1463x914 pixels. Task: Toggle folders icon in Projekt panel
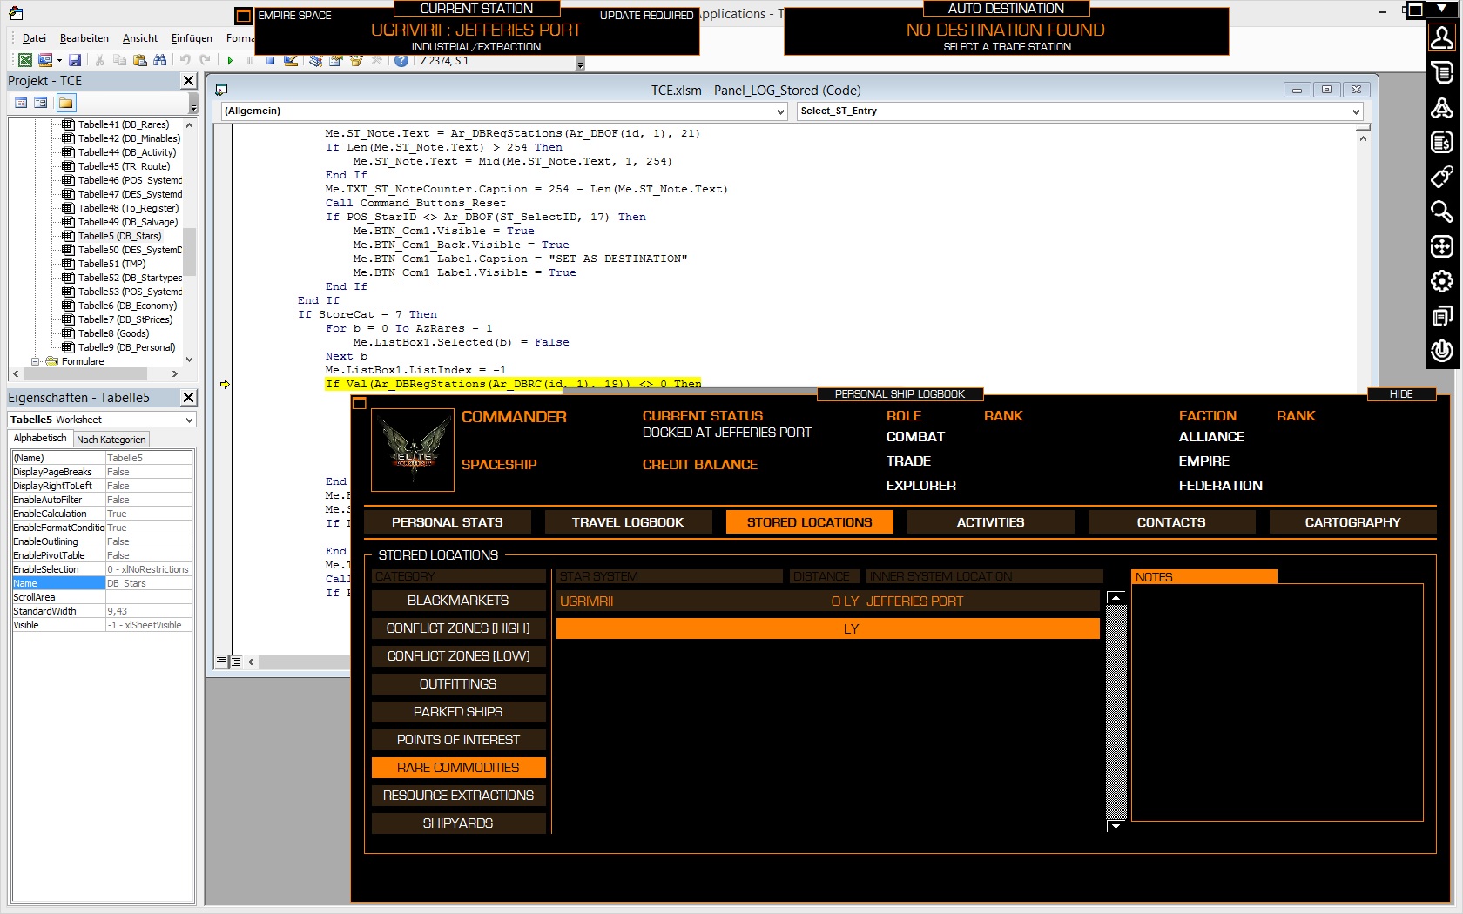(66, 103)
